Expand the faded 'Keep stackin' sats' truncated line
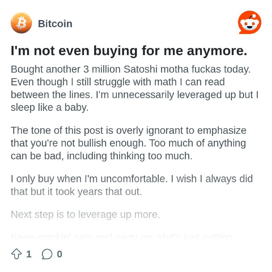Viewport: 272px width, 272px height. coord(122,237)
